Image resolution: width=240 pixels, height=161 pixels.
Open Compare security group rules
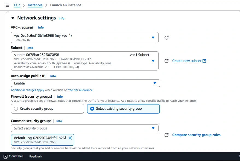click(x=196, y=135)
